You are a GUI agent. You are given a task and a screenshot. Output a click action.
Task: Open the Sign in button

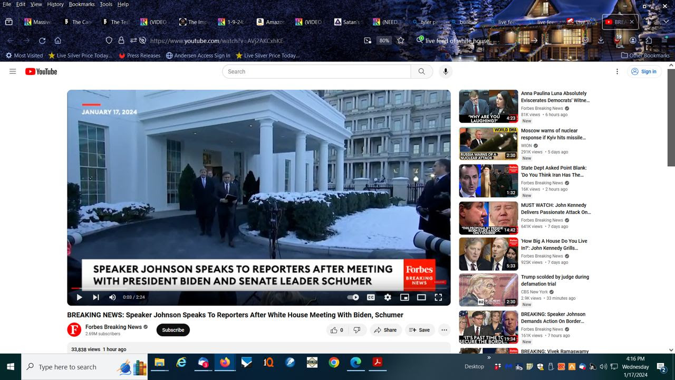[644, 71]
